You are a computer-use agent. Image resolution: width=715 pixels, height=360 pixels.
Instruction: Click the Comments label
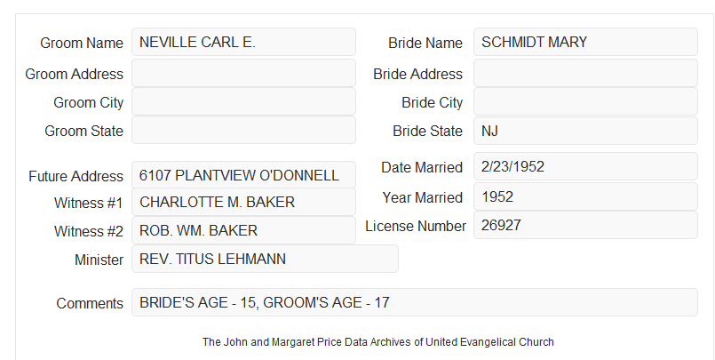pyautogui.click(x=90, y=303)
